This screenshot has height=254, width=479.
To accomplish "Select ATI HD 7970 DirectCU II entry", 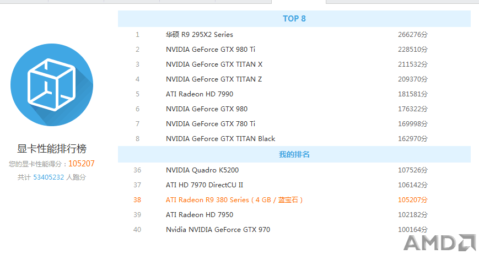I will point(204,185).
